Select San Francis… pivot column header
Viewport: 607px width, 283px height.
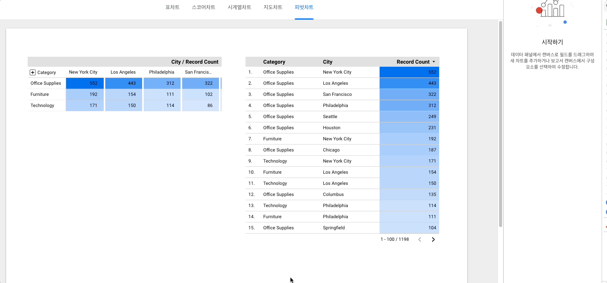click(x=198, y=72)
